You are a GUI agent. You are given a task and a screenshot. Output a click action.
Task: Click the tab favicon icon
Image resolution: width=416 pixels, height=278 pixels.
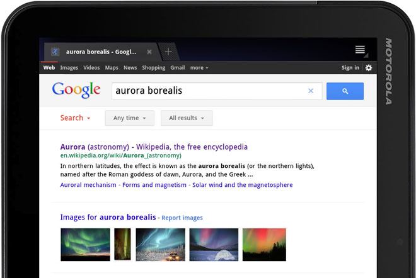point(55,52)
